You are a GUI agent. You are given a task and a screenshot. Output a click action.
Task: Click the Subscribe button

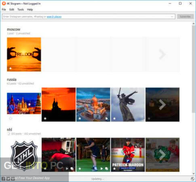[x=185, y=16]
